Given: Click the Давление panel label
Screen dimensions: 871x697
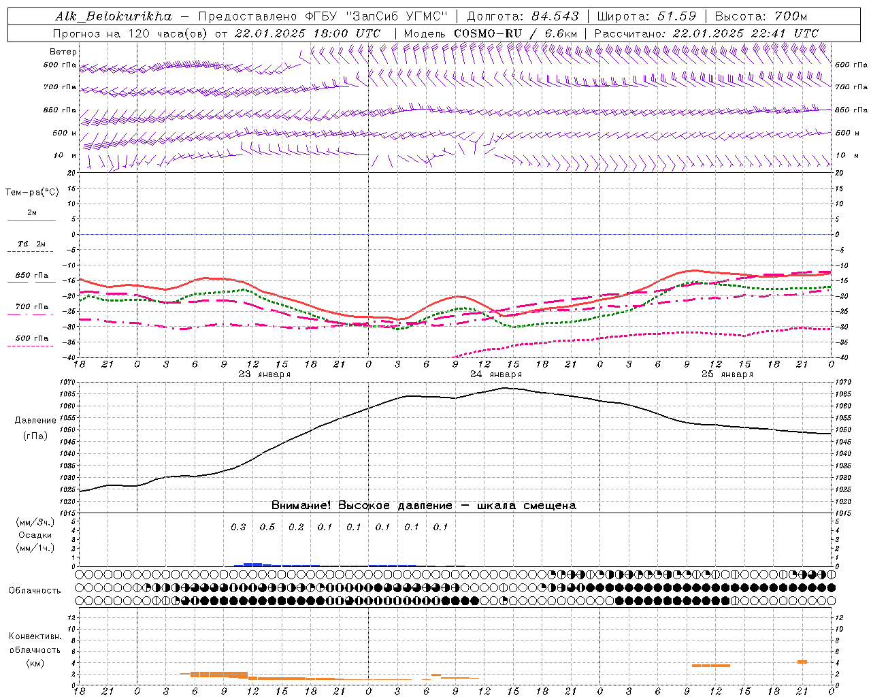Looking at the screenshot, I should click(x=35, y=421).
